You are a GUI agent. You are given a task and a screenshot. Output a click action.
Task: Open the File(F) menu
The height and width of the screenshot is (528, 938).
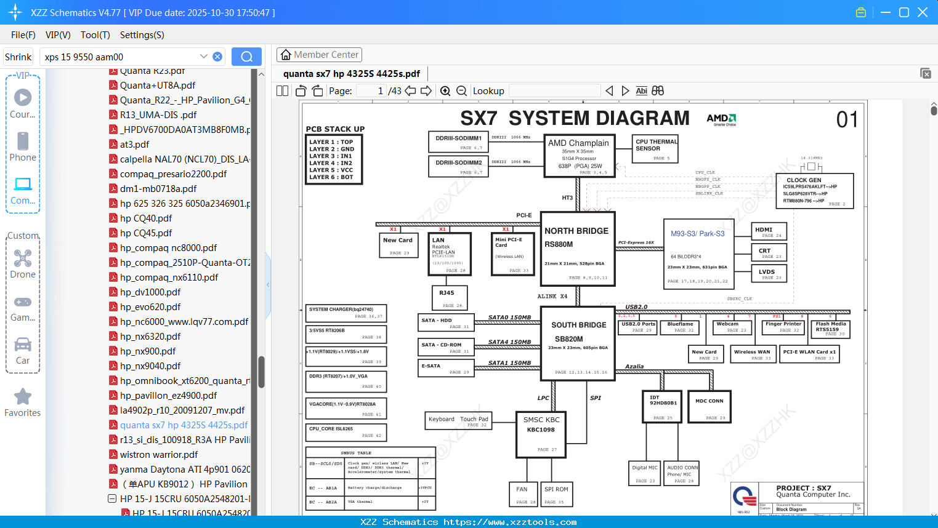point(23,35)
